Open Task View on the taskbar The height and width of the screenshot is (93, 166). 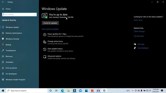56,91
